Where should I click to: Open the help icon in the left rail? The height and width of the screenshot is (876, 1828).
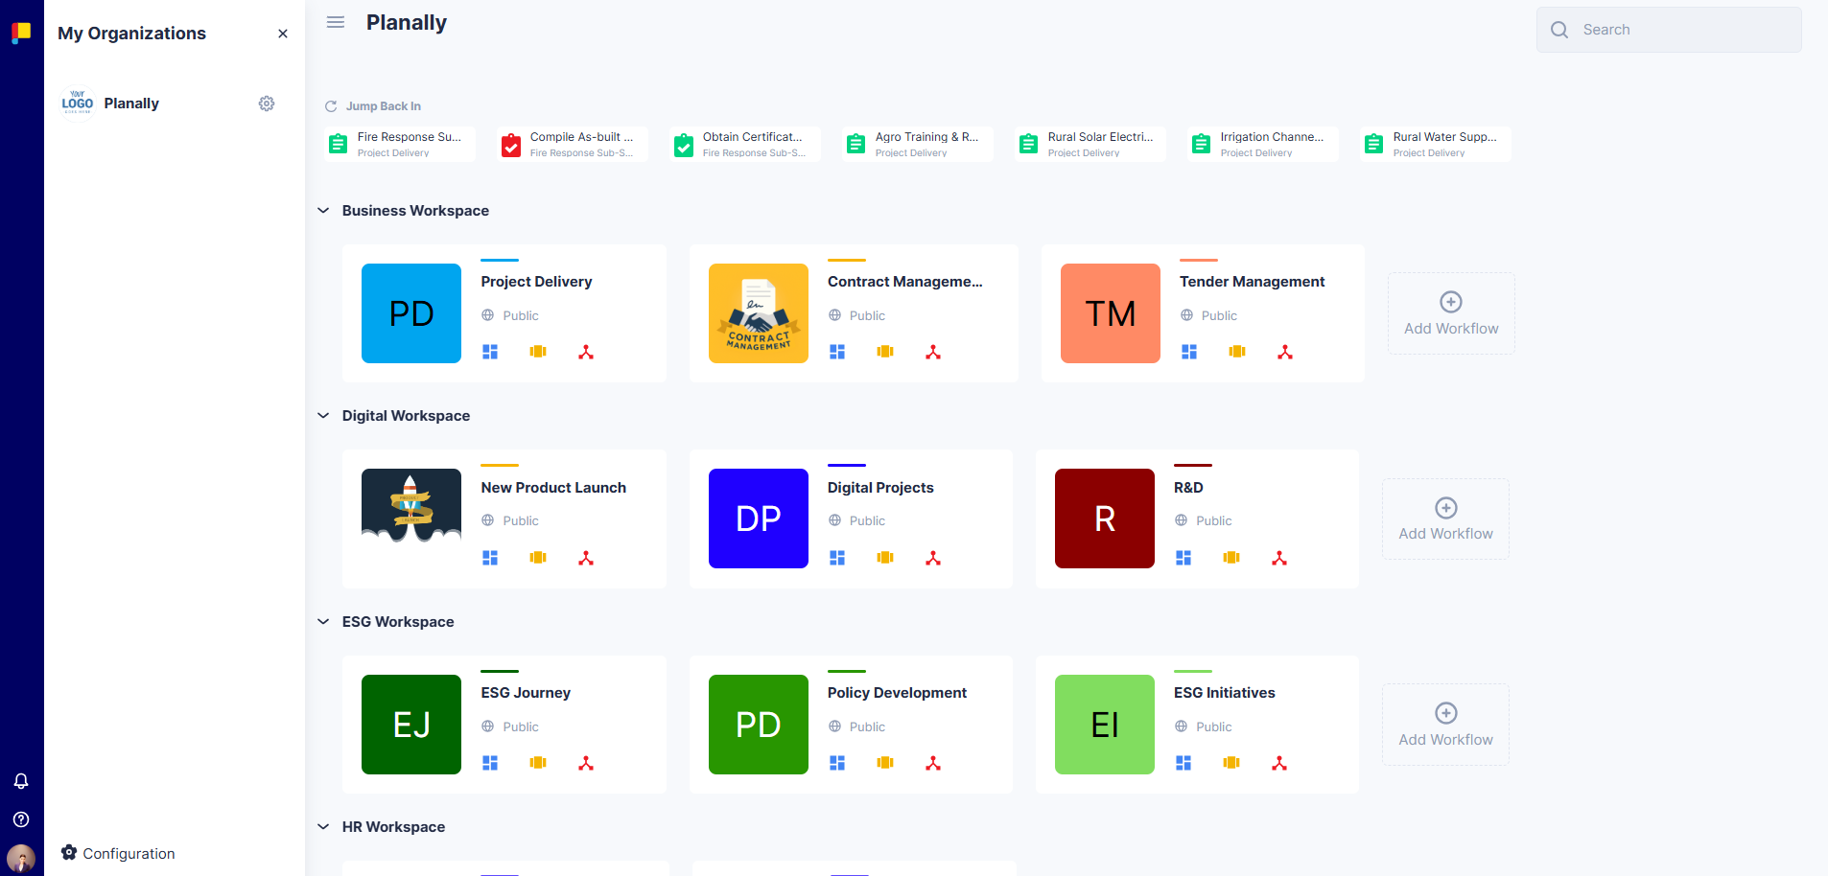click(21, 819)
